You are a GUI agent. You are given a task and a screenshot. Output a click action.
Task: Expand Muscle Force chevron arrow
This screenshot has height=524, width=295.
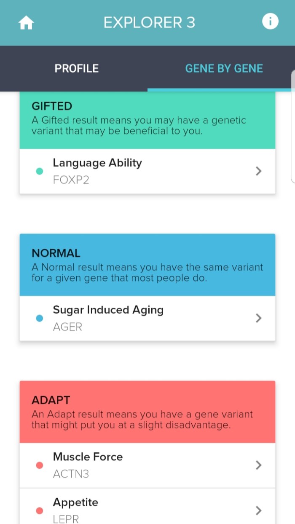pos(259,465)
